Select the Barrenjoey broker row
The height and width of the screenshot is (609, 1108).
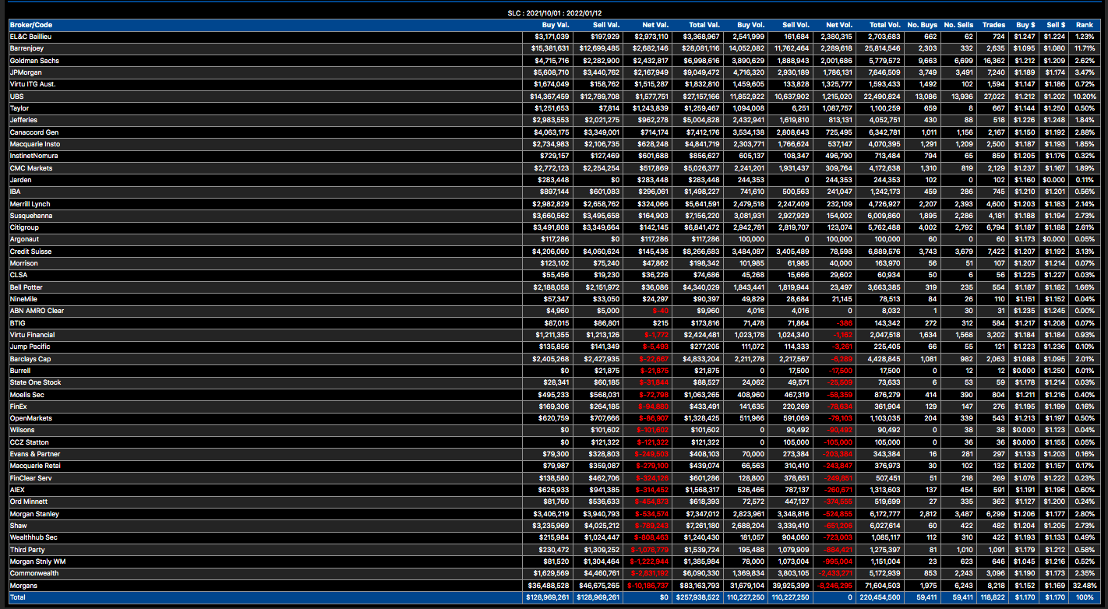click(x=552, y=48)
